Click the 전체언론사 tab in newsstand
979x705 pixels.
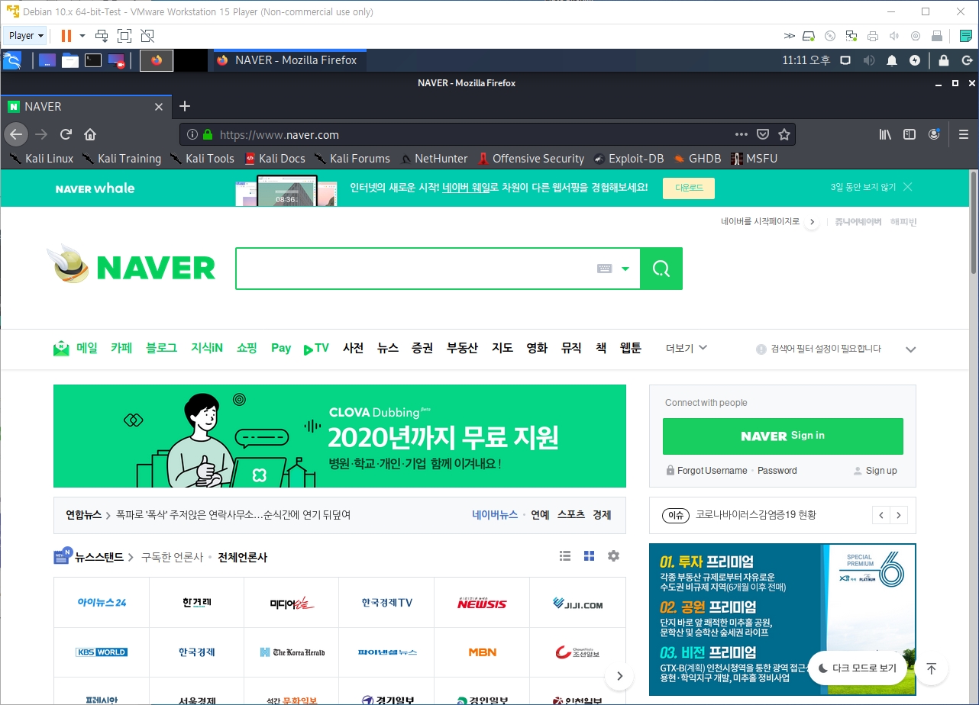[x=242, y=557]
